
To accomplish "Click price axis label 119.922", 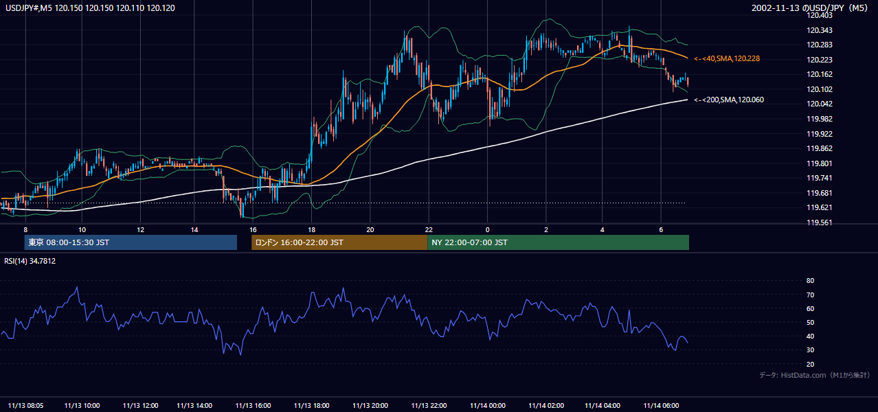I will tap(819, 134).
